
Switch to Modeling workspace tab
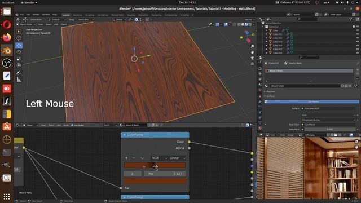coord(77,15)
